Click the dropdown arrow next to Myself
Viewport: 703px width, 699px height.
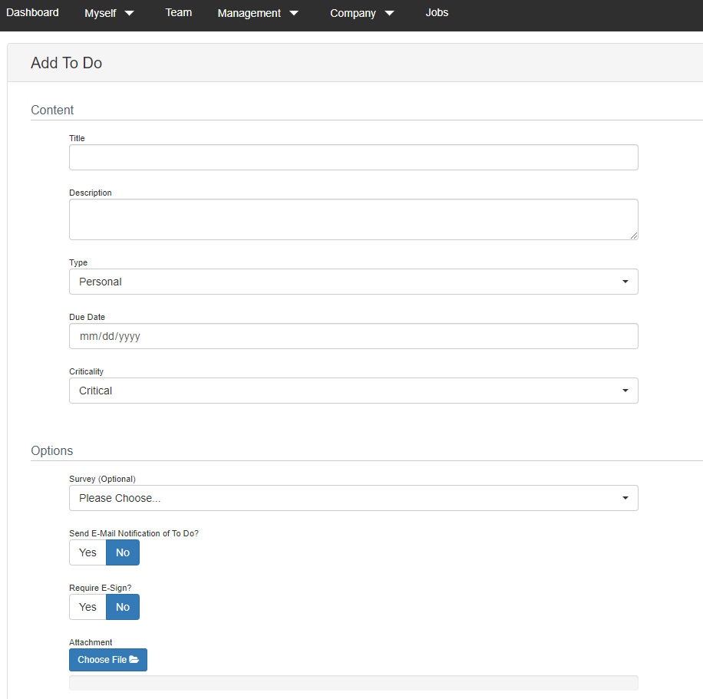pos(129,12)
